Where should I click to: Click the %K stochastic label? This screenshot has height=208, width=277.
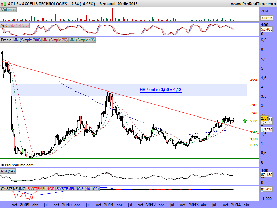(x=4, y=25)
